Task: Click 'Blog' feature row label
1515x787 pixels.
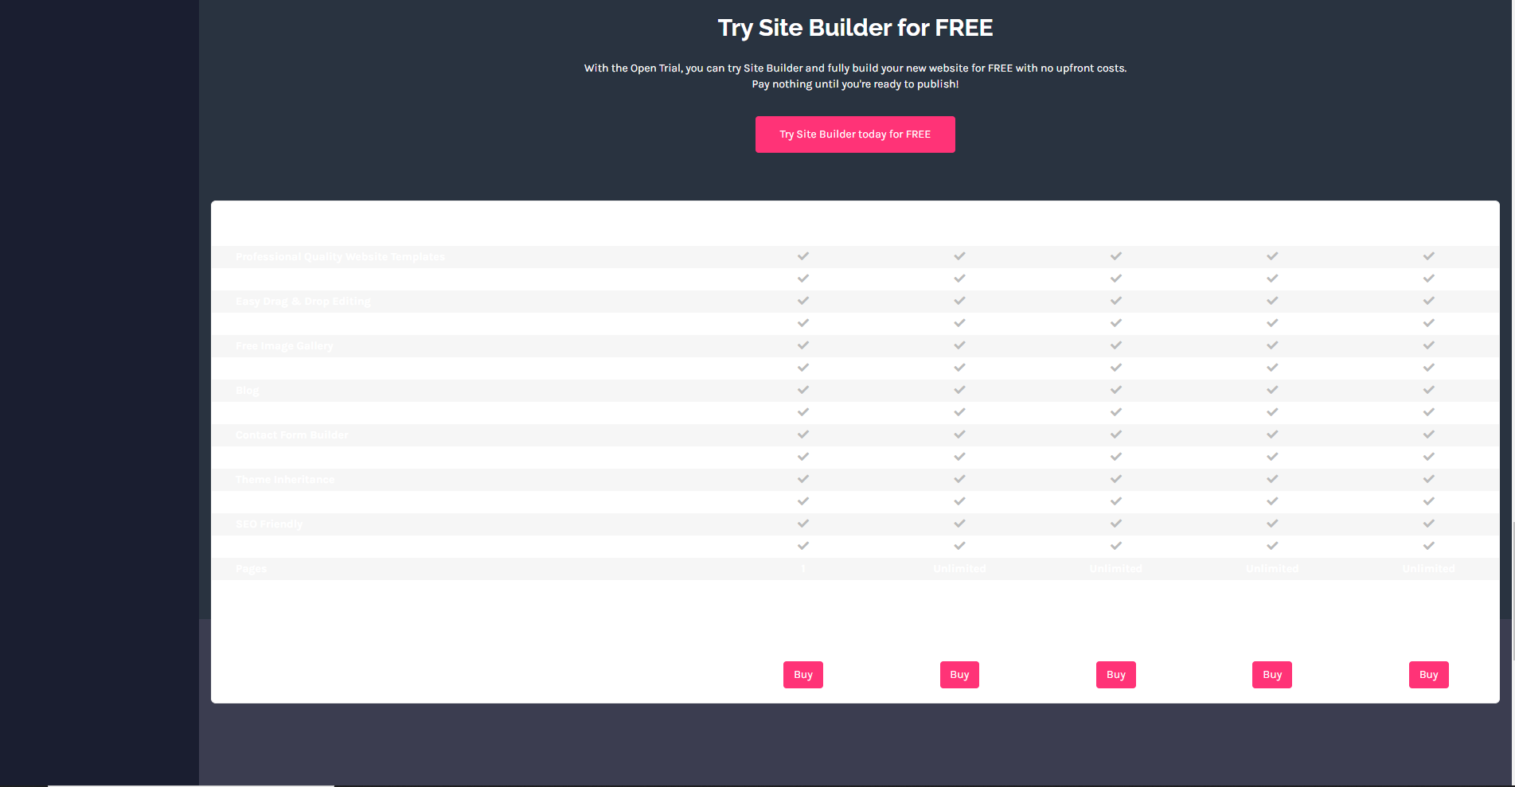Action: 247,391
